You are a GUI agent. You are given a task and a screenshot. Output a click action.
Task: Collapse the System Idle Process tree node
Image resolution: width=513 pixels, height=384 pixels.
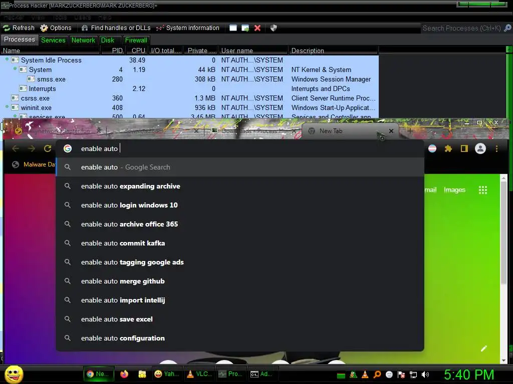[7, 59]
